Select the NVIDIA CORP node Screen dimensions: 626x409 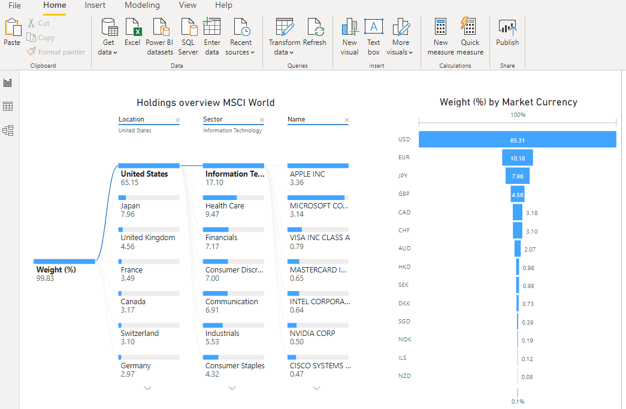318,335
